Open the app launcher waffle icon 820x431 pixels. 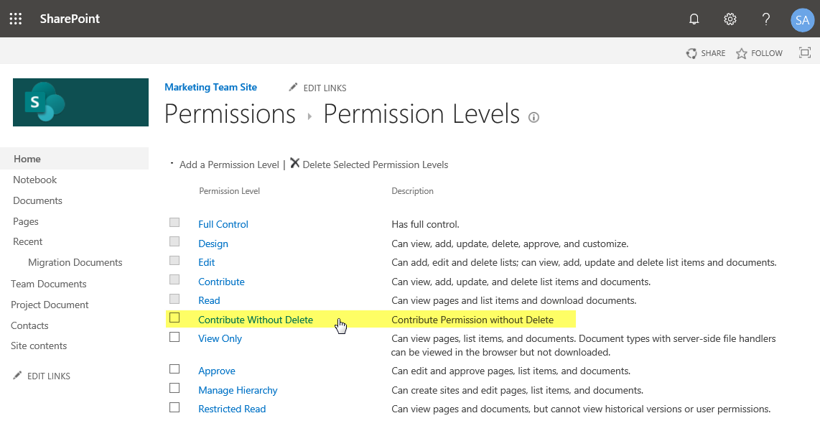[16, 19]
